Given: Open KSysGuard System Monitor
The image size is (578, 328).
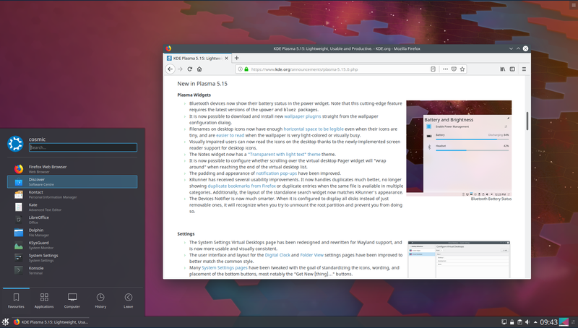Looking at the screenshot, I should point(72,245).
